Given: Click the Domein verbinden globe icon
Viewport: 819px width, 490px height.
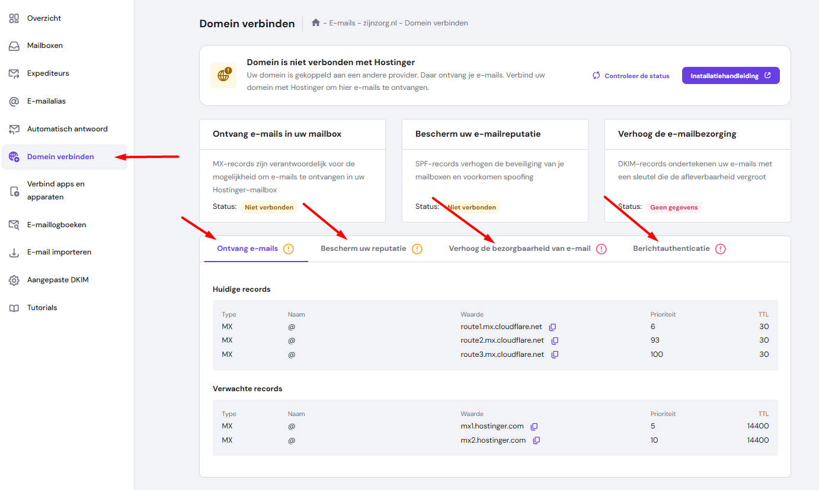Looking at the screenshot, I should click(x=13, y=156).
